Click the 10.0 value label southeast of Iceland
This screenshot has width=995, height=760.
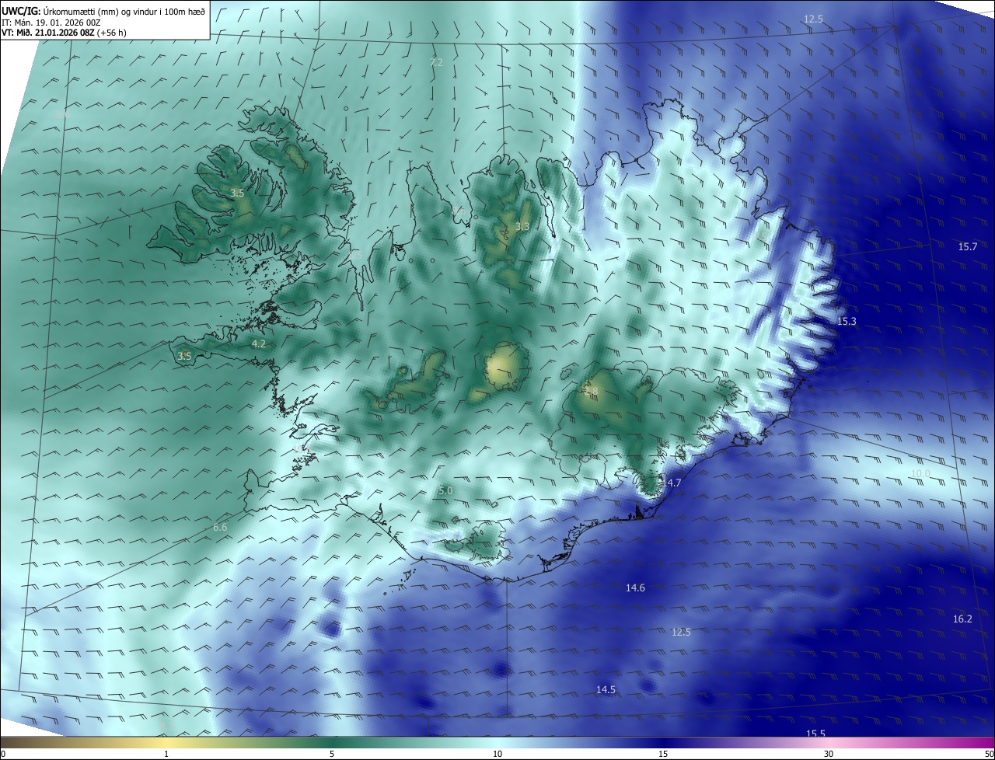pyautogui.click(x=920, y=474)
